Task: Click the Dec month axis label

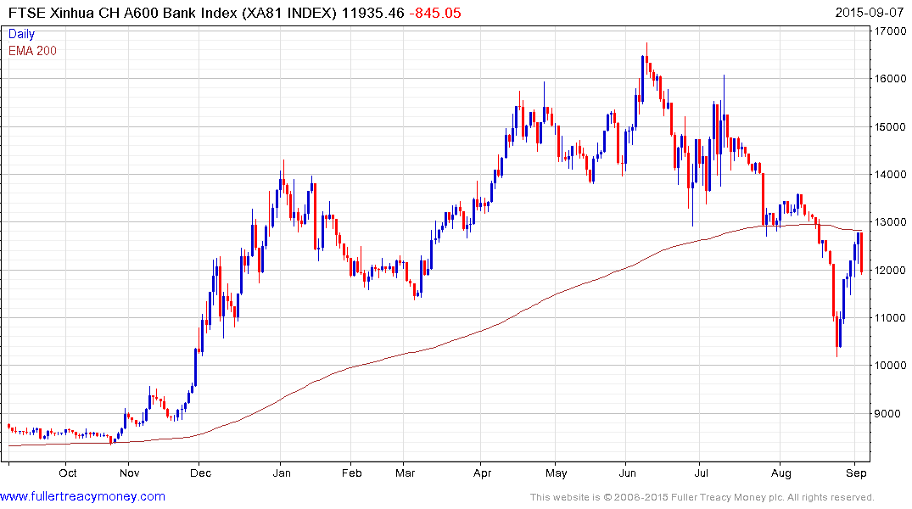Action: click(201, 473)
